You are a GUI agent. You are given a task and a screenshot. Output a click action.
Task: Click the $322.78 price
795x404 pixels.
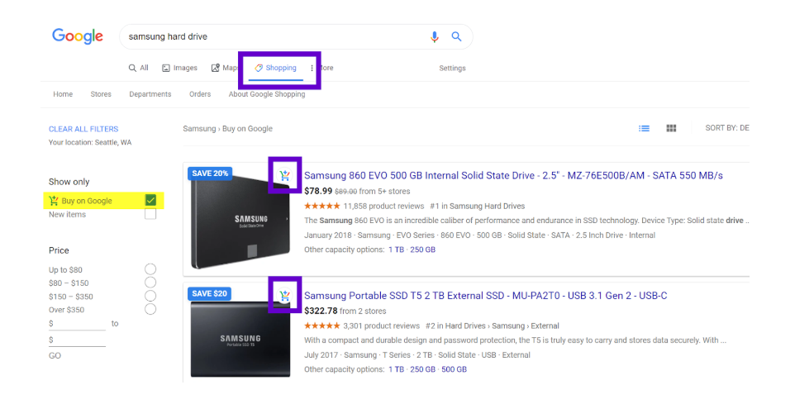tap(321, 311)
